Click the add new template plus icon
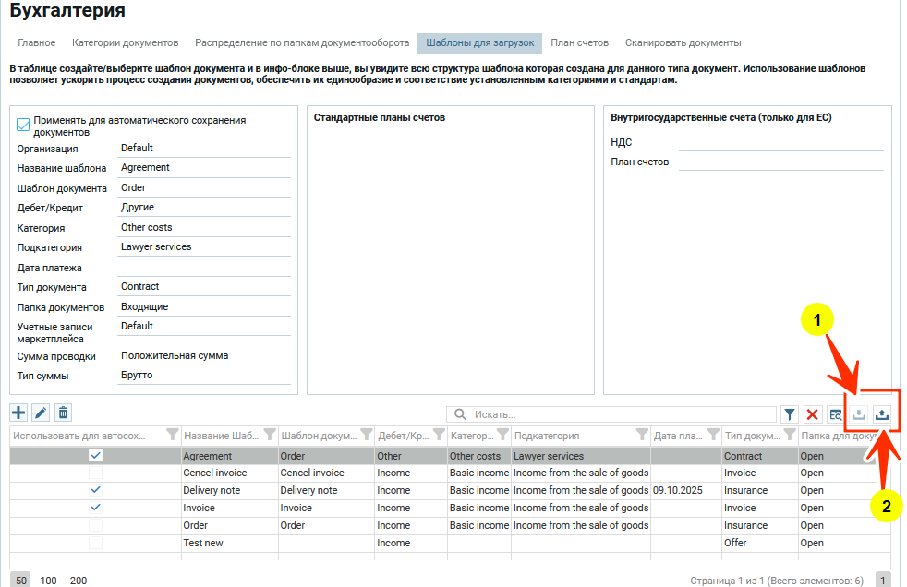 tap(18, 413)
